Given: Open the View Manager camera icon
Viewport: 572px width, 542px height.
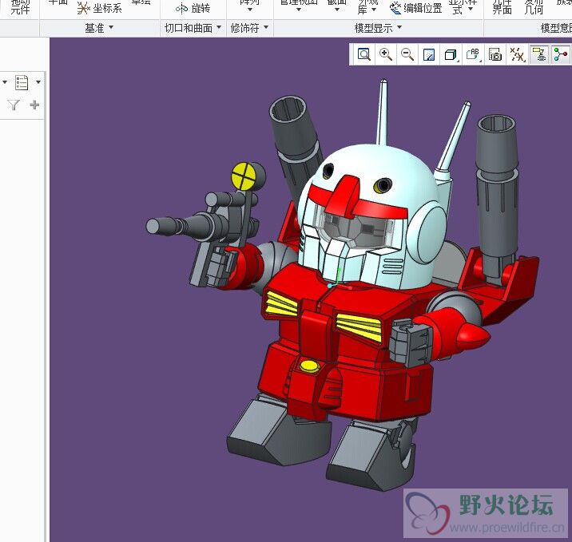Looking at the screenshot, I should (x=495, y=54).
